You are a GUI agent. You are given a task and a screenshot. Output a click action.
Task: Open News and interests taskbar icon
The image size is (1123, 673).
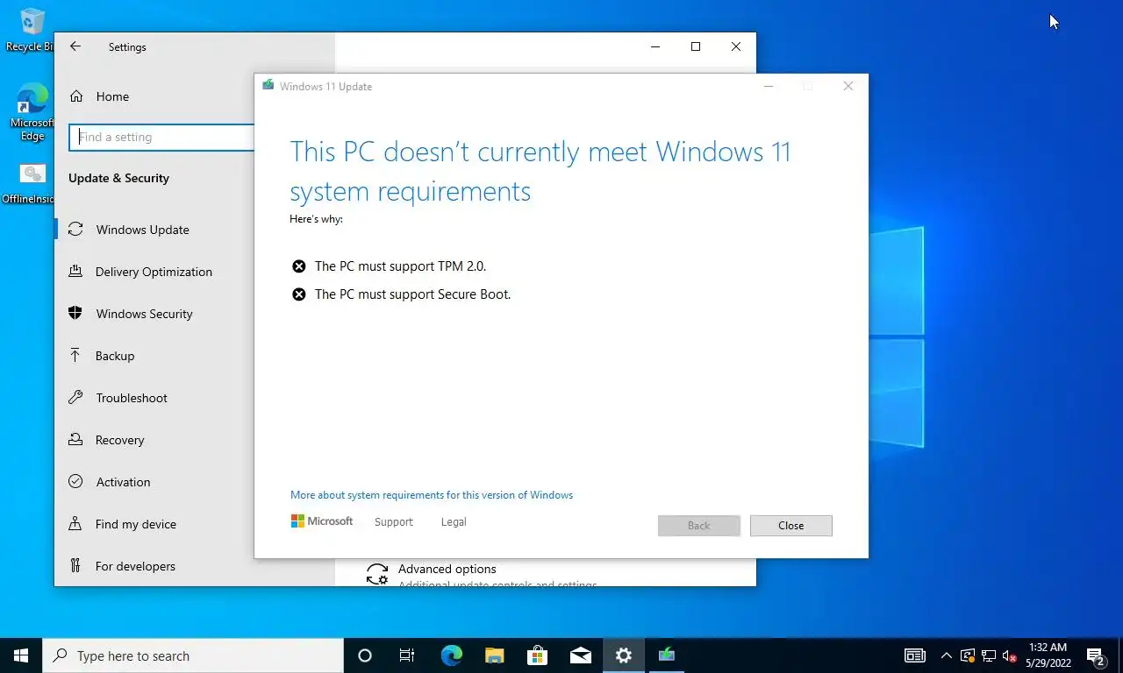[x=915, y=655]
